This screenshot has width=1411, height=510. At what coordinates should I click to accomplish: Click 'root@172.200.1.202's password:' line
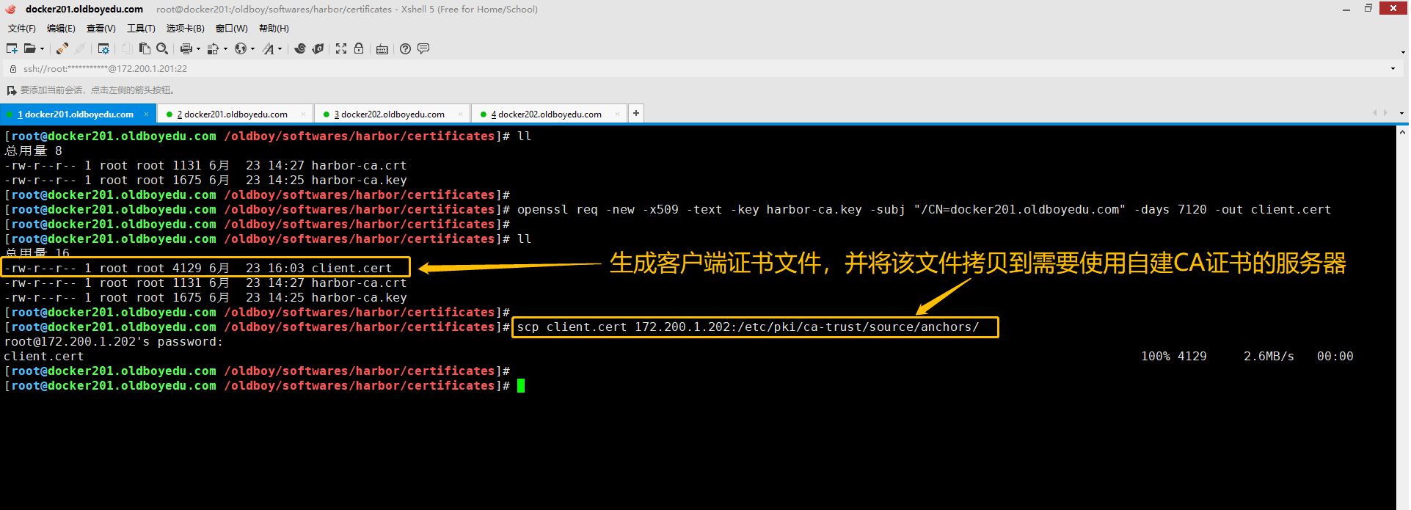pyautogui.click(x=113, y=342)
